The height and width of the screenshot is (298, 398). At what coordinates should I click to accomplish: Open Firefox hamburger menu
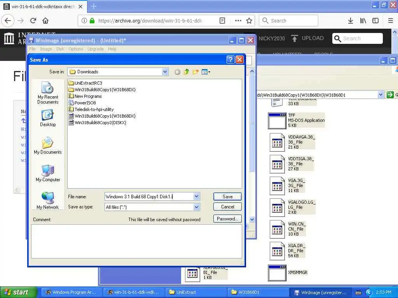tap(391, 21)
